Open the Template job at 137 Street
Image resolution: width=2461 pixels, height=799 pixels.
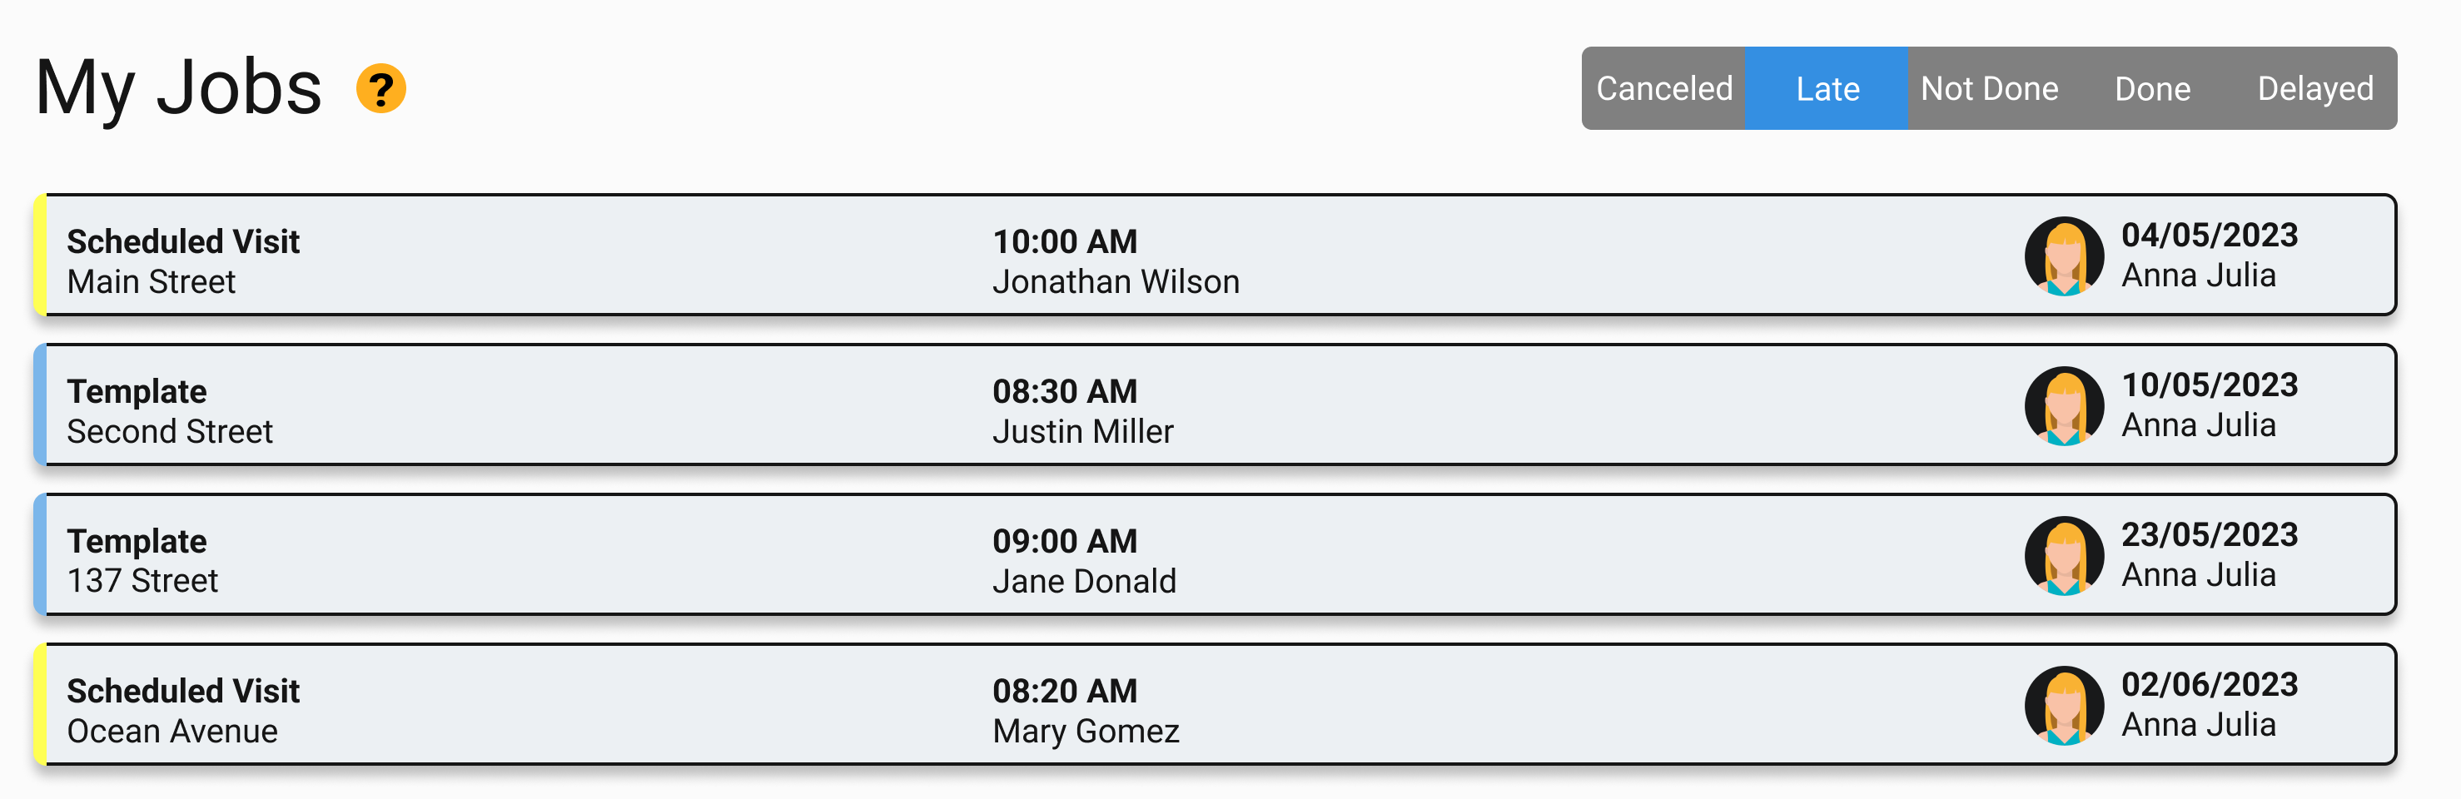point(1216,554)
